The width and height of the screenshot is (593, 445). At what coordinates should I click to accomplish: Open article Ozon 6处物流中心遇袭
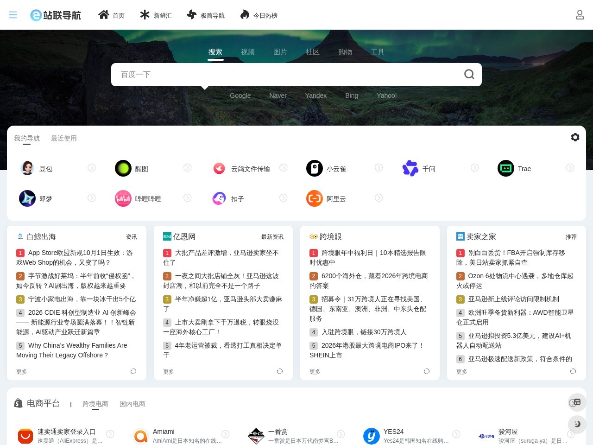pyautogui.click(x=515, y=280)
